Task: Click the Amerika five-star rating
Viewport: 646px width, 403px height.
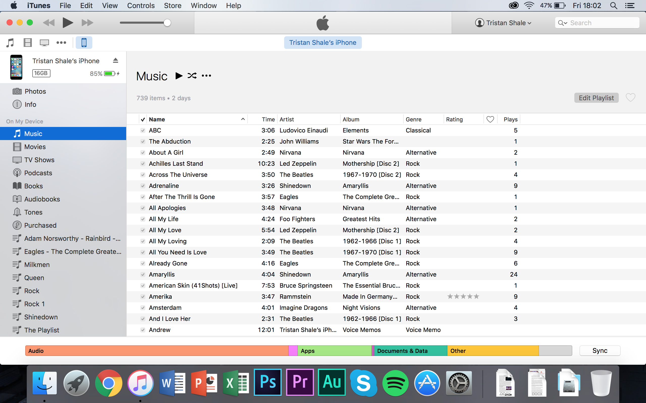Action: point(463,296)
